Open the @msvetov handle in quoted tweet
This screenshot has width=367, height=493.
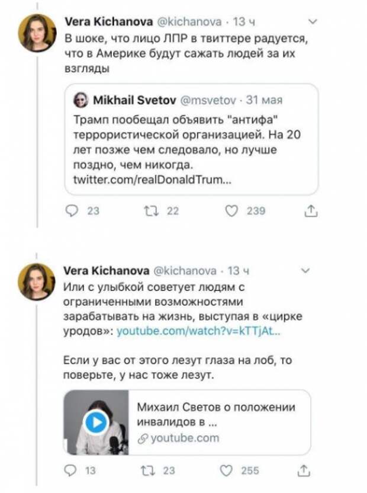click(x=208, y=100)
